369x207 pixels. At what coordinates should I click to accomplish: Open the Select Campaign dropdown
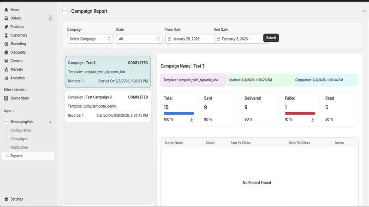(90, 39)
